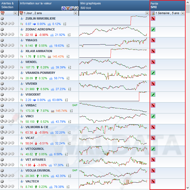Click the scrollbar down arrow

(x=188, y=188)
